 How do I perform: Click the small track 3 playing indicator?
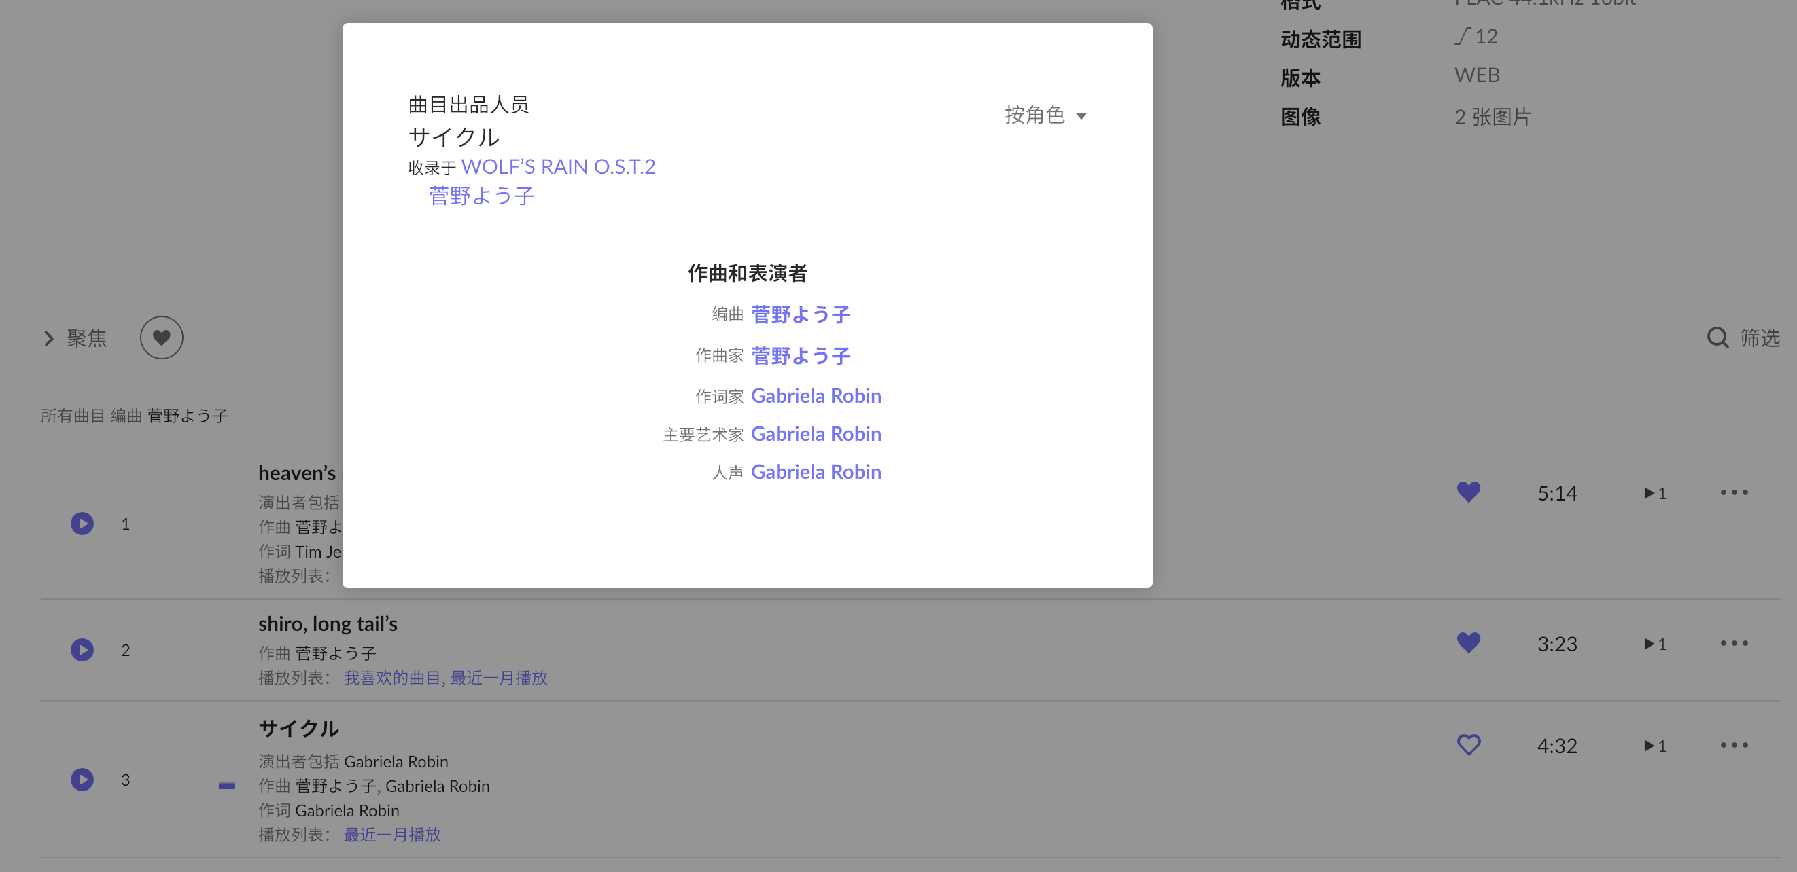[x=227, y=786]
